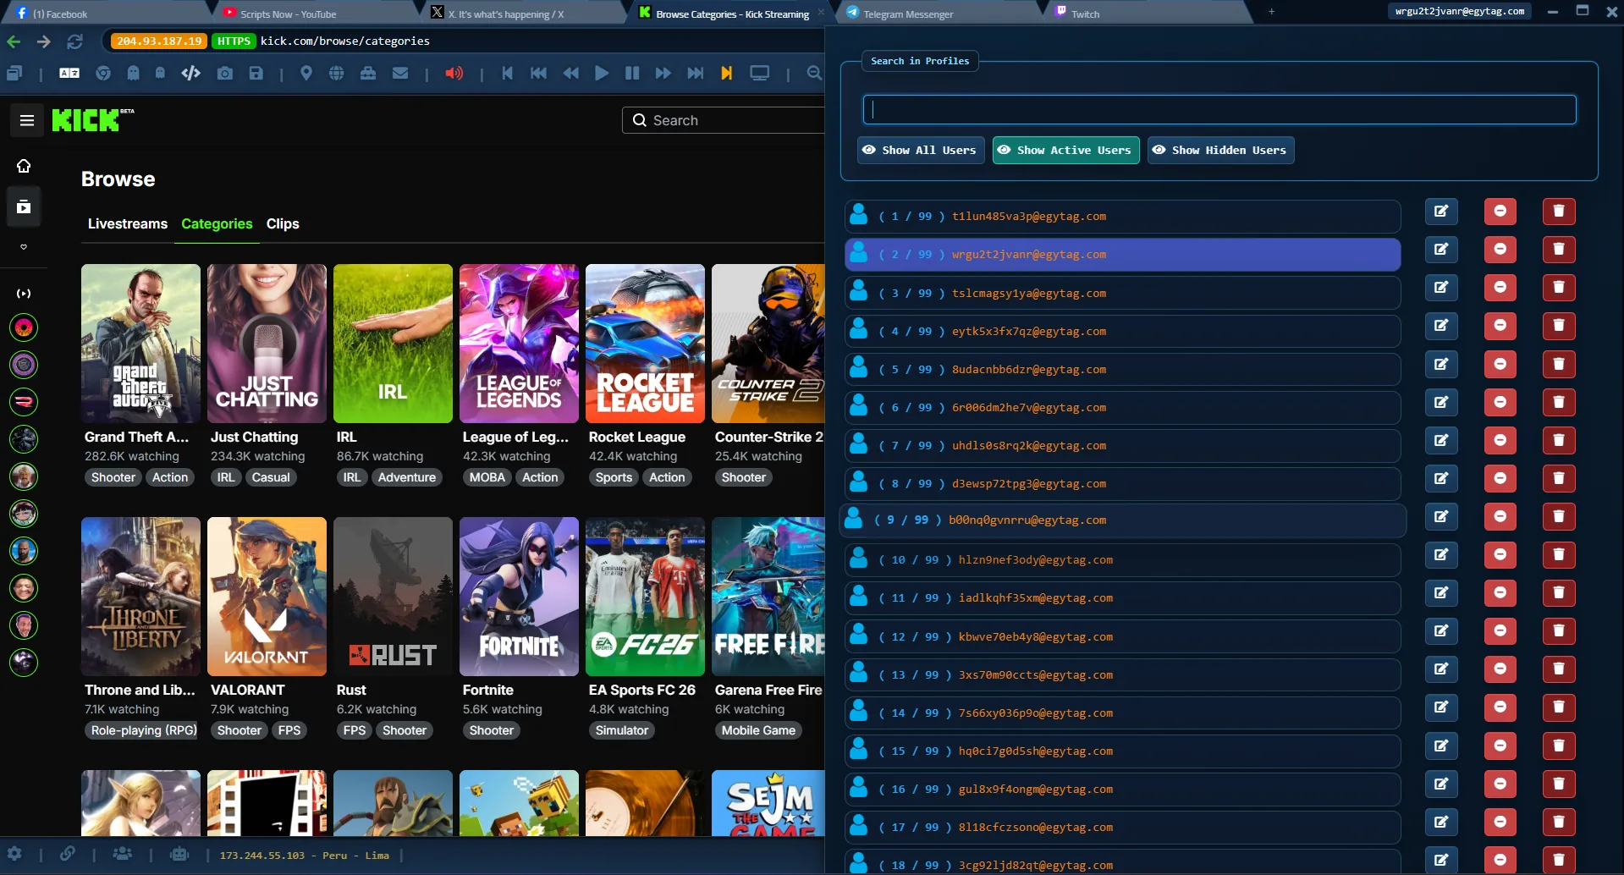The height and width of the screenshot is (875, 1624).
Task: Click the Mobile Game tag under Garena Free Fire
Action: 758,730
